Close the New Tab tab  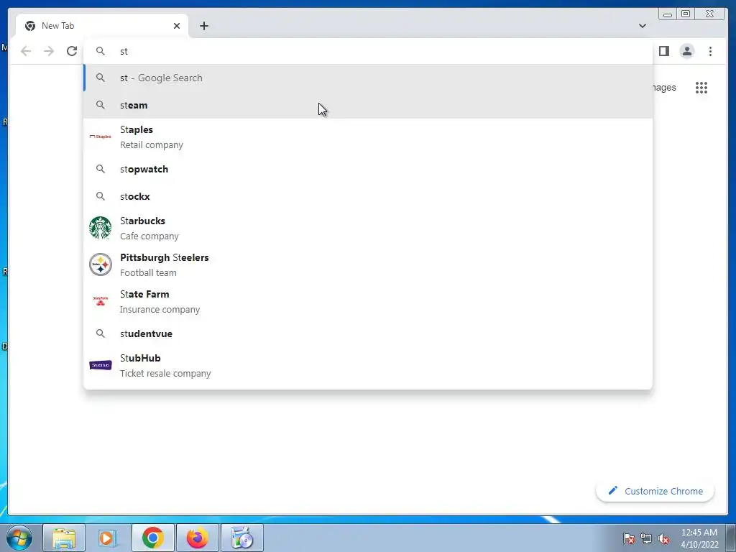[x=177, y=26]
